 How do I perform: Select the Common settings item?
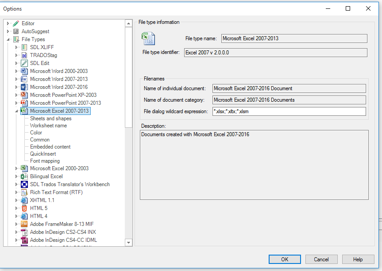click(40, 140)
